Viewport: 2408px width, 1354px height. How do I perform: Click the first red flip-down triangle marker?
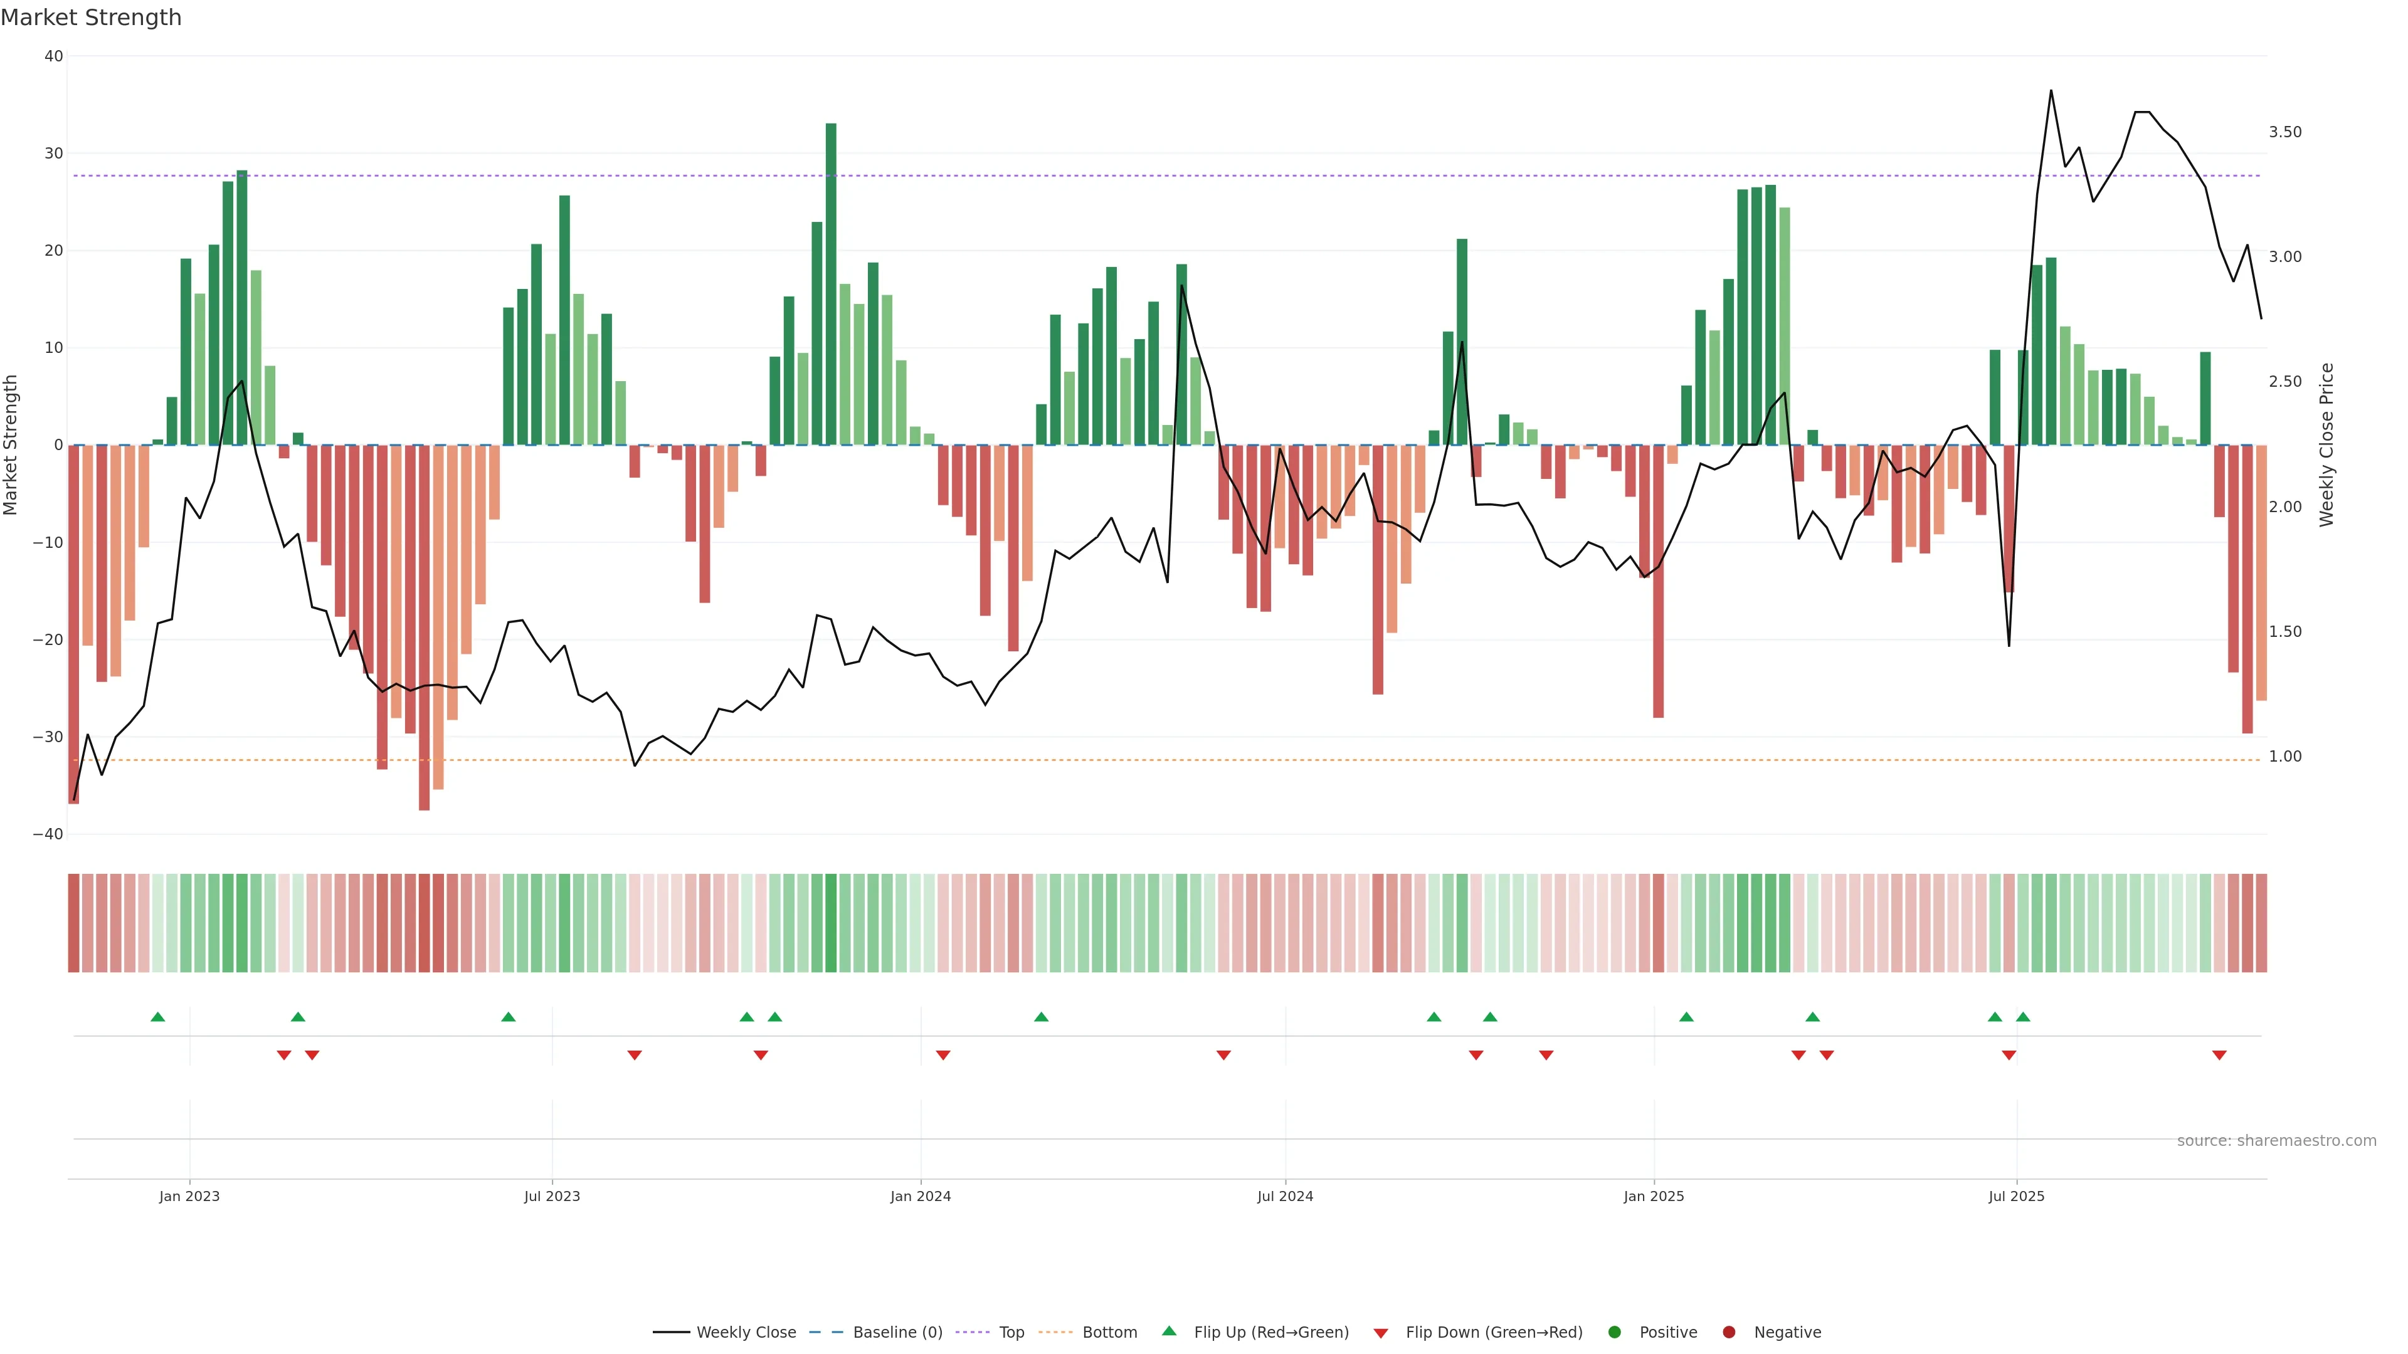coord(284,1055)
